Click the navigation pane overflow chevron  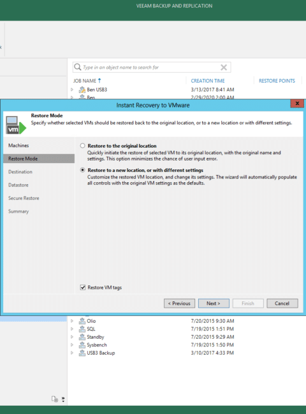(x=63, y=399)
